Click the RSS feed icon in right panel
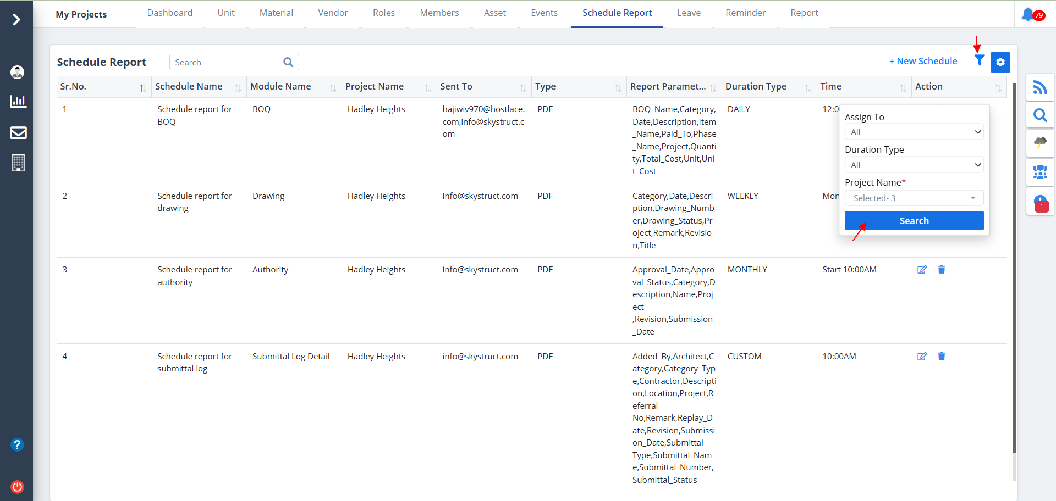This screenshot has height=501, width=1056. coord(1039,87)
